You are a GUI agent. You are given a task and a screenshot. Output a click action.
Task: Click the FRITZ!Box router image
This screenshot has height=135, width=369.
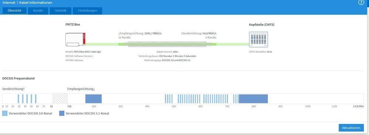[76, 40]
